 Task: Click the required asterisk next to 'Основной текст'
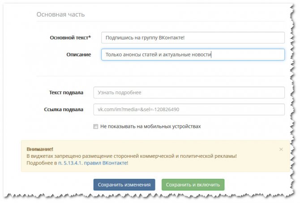[x=90, y=37]
